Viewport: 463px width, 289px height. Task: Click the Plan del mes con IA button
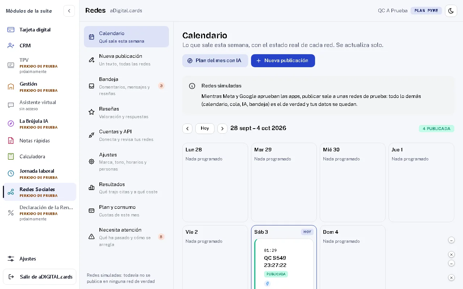click(215, 61)
